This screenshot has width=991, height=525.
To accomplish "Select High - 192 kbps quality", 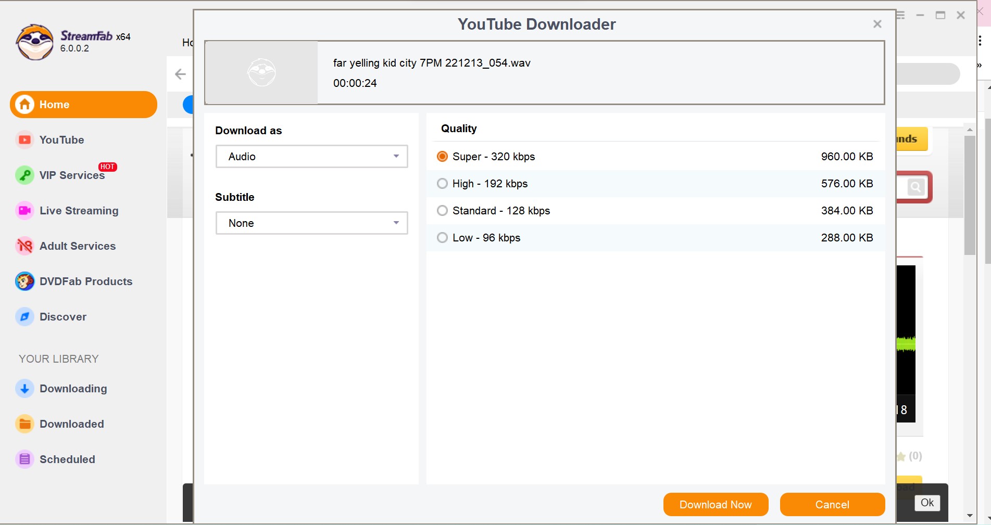I will tap(442, 184).
